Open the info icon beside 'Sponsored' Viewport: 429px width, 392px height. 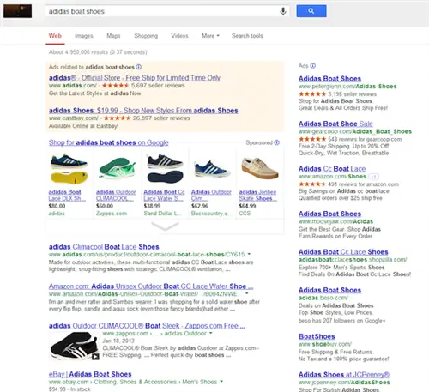(276, 142)
